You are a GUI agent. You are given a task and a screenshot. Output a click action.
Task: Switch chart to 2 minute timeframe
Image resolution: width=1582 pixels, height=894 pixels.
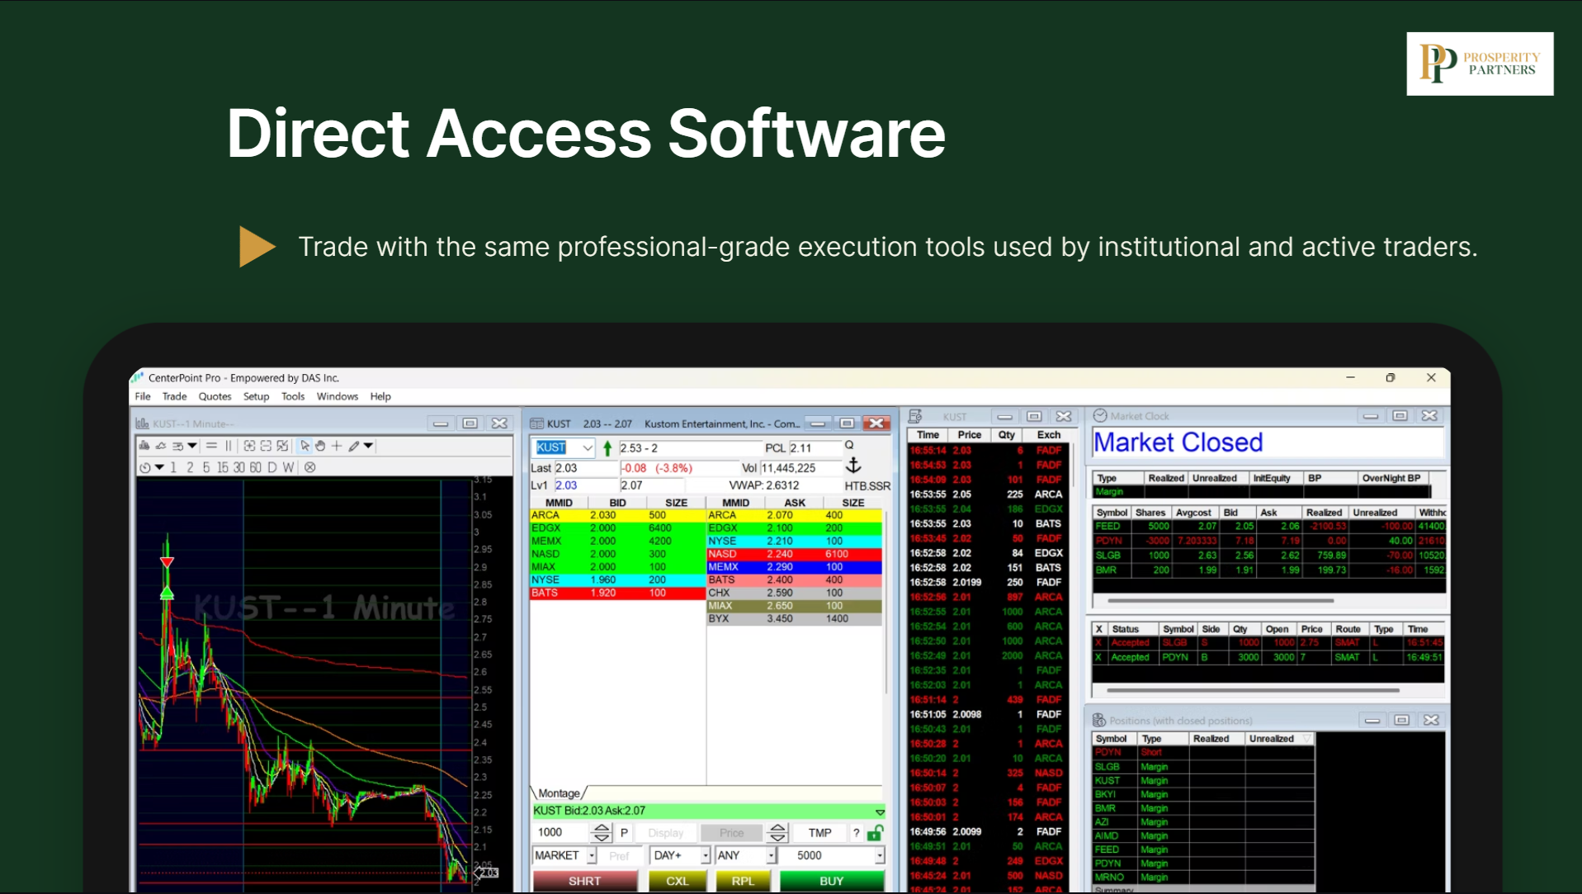(x=190, y=467)
